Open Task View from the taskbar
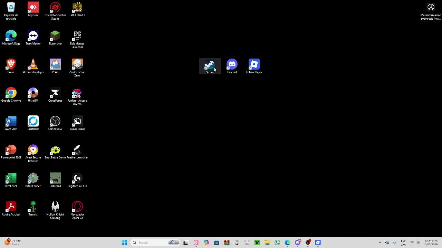The height and width of the screenshot is (248, 442). click(x=185, y=242)
